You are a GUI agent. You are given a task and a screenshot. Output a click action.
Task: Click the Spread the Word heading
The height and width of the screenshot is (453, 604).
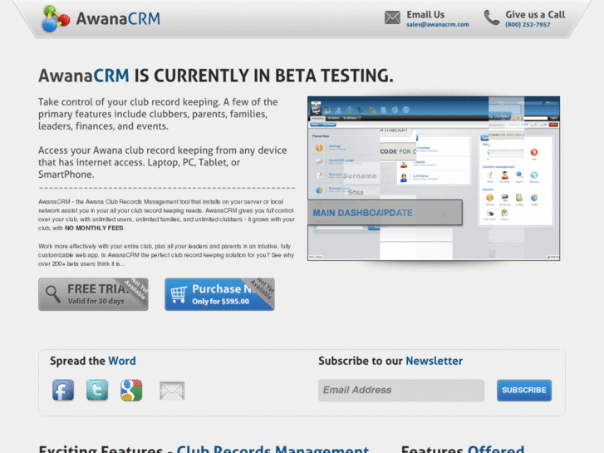point(93,361)
